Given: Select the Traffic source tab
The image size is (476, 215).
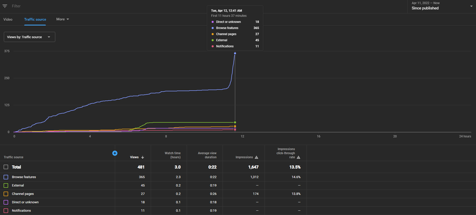Looking at the screenshot, I should [35, 19].
